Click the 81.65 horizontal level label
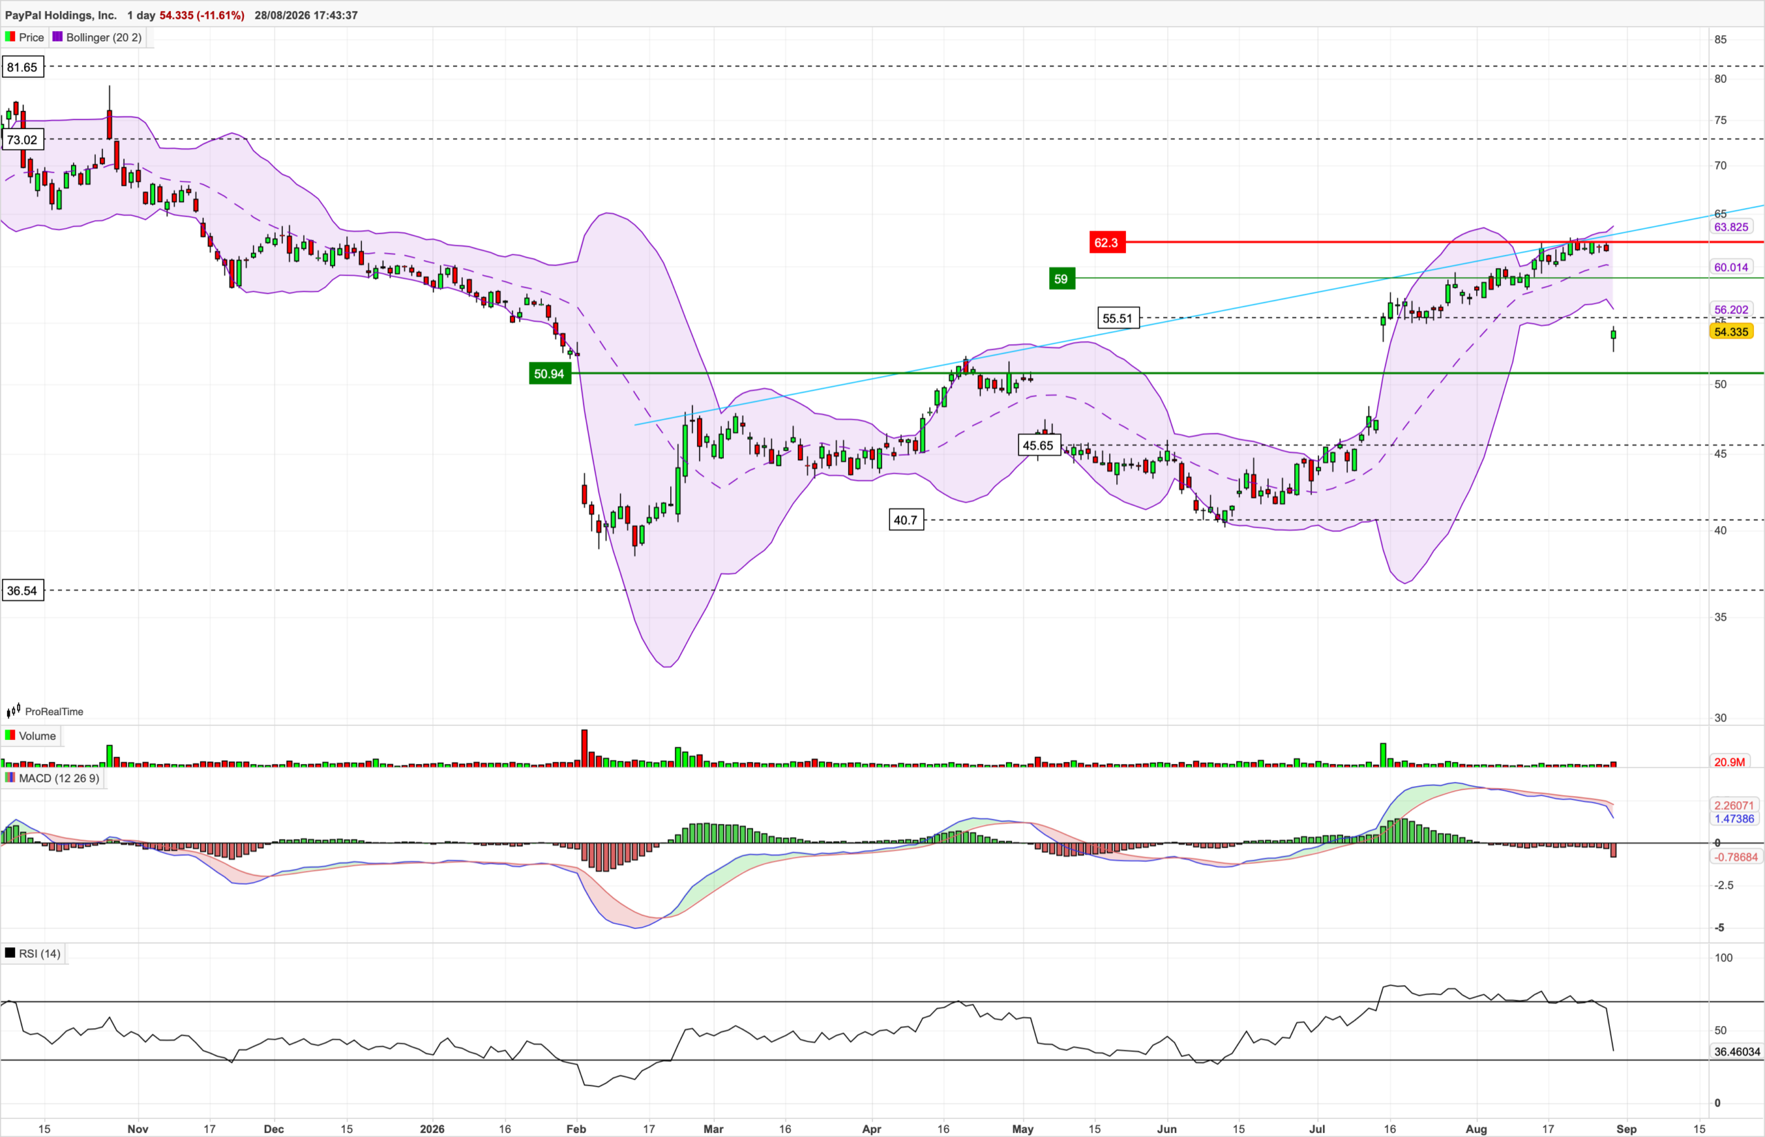This screenshot has height=1137, width=1765. coord(22,67)
